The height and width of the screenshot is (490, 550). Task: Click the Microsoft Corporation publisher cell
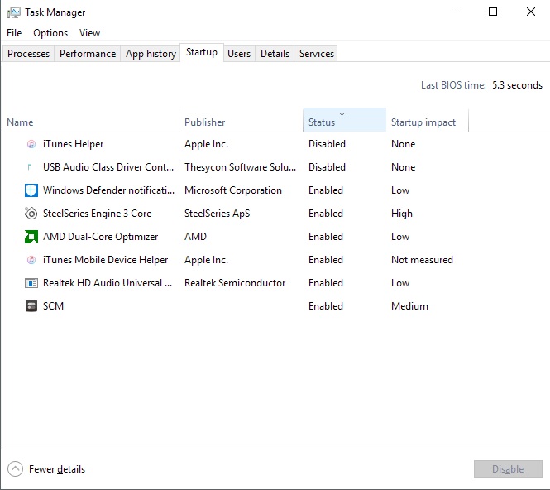(233, 190)
